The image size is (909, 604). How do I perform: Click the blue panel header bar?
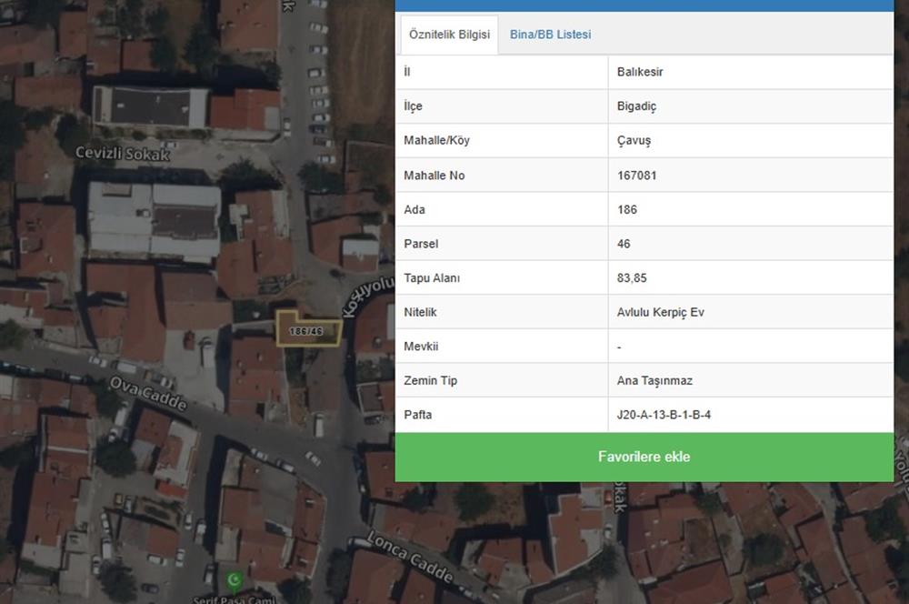(x=644, y=5)
